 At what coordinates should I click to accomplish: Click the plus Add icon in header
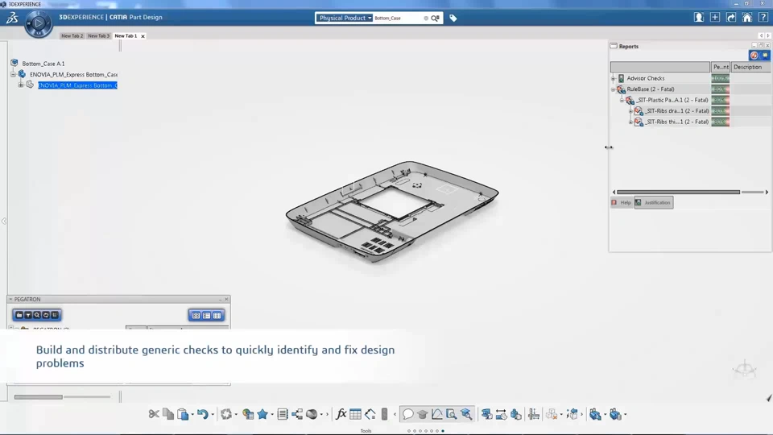click(715, 17)
